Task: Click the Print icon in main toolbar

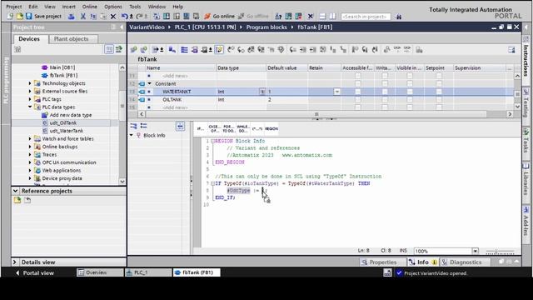Action: click(x=72, y=17)
